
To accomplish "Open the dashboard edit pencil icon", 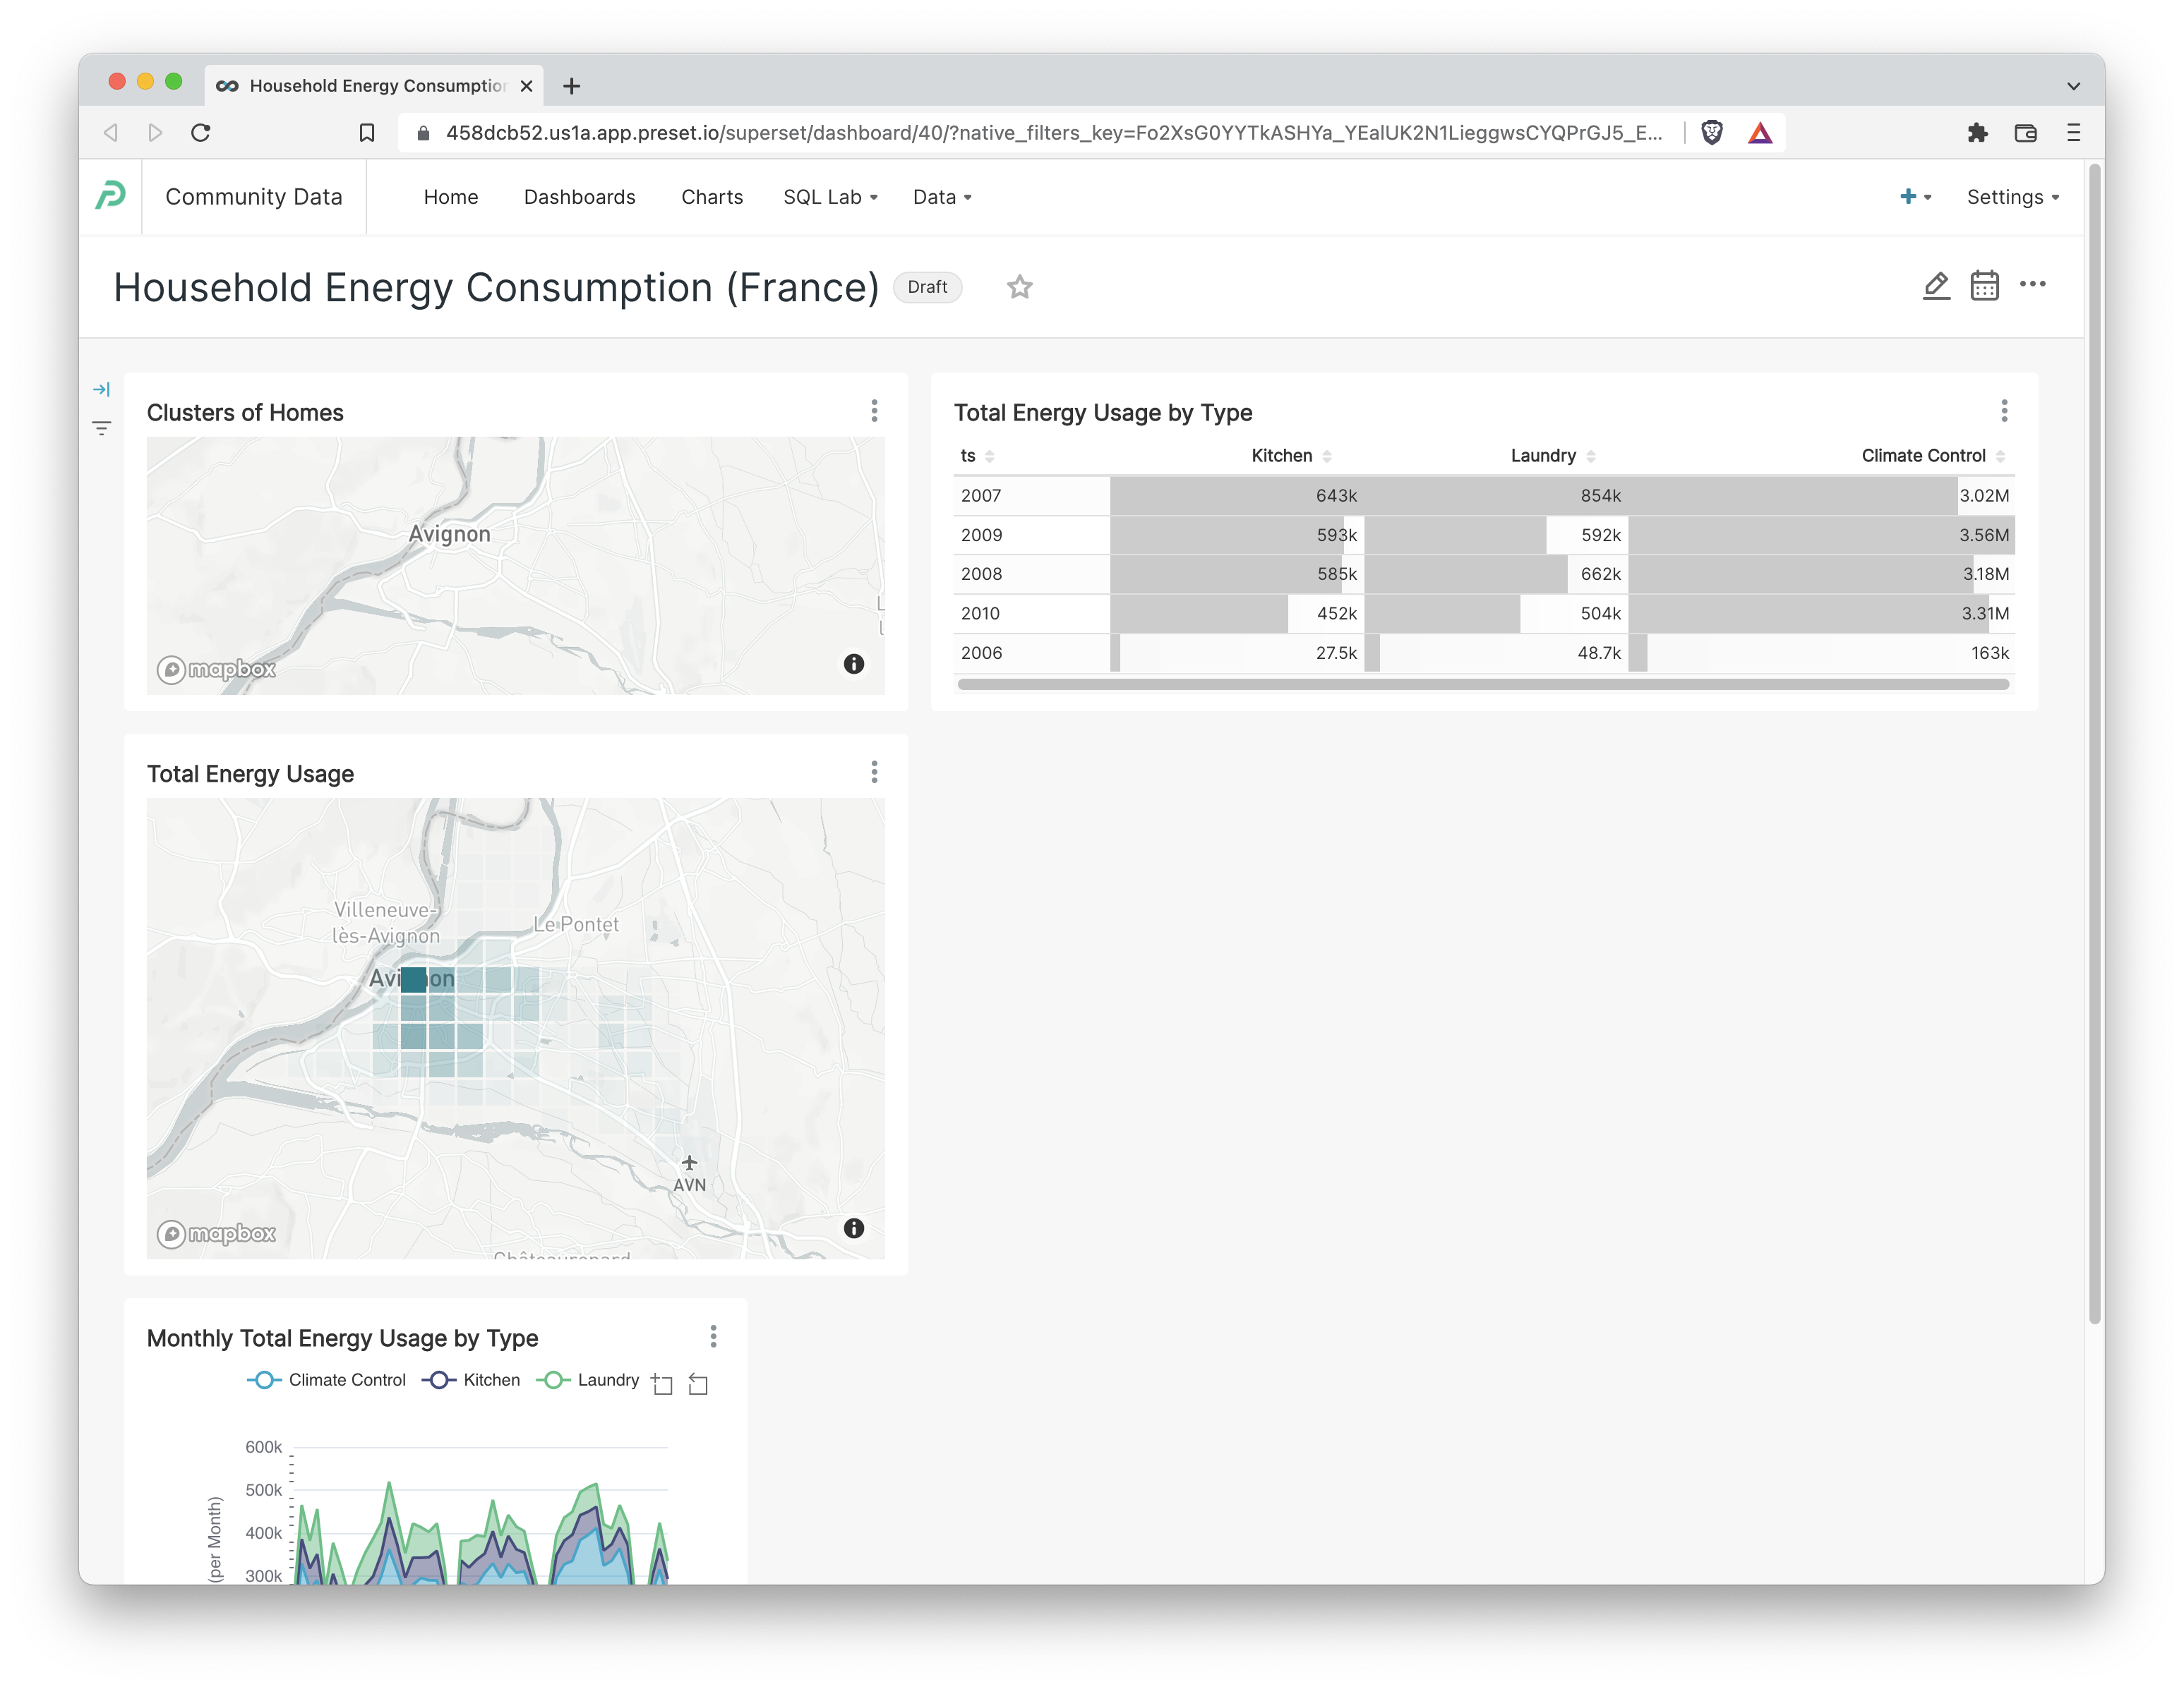I will 1937,286.
